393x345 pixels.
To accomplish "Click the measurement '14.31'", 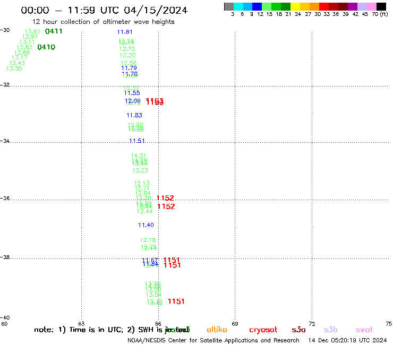I will (x=139, y=156).
